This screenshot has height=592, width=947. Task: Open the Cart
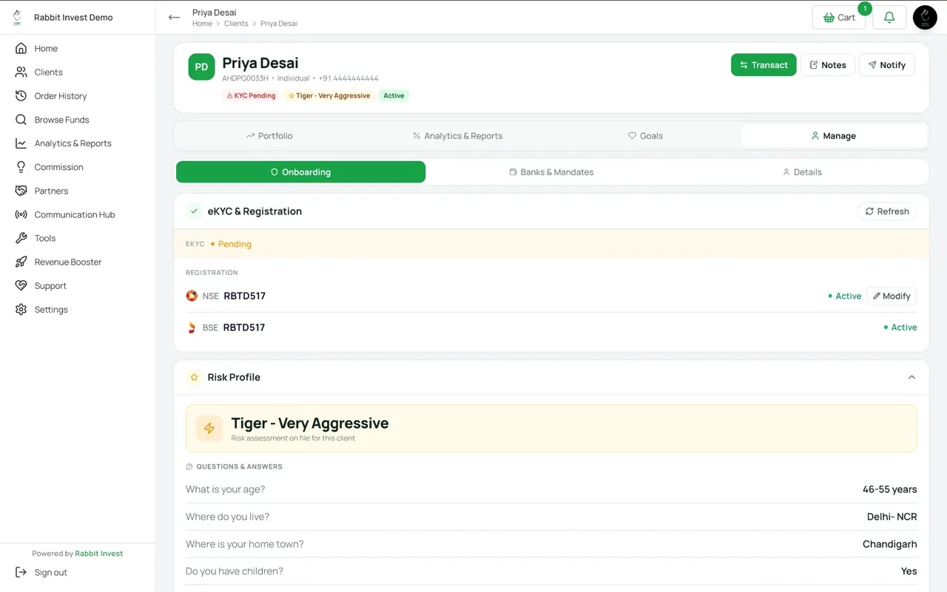(x=839, y=17)
